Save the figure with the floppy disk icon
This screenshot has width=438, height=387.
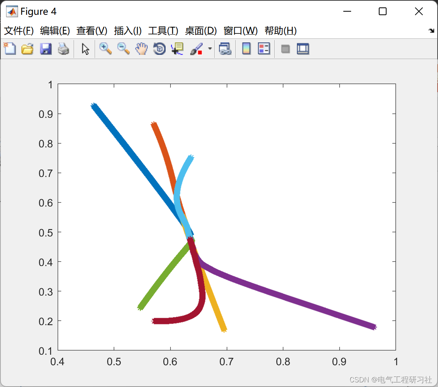[46, 49]
